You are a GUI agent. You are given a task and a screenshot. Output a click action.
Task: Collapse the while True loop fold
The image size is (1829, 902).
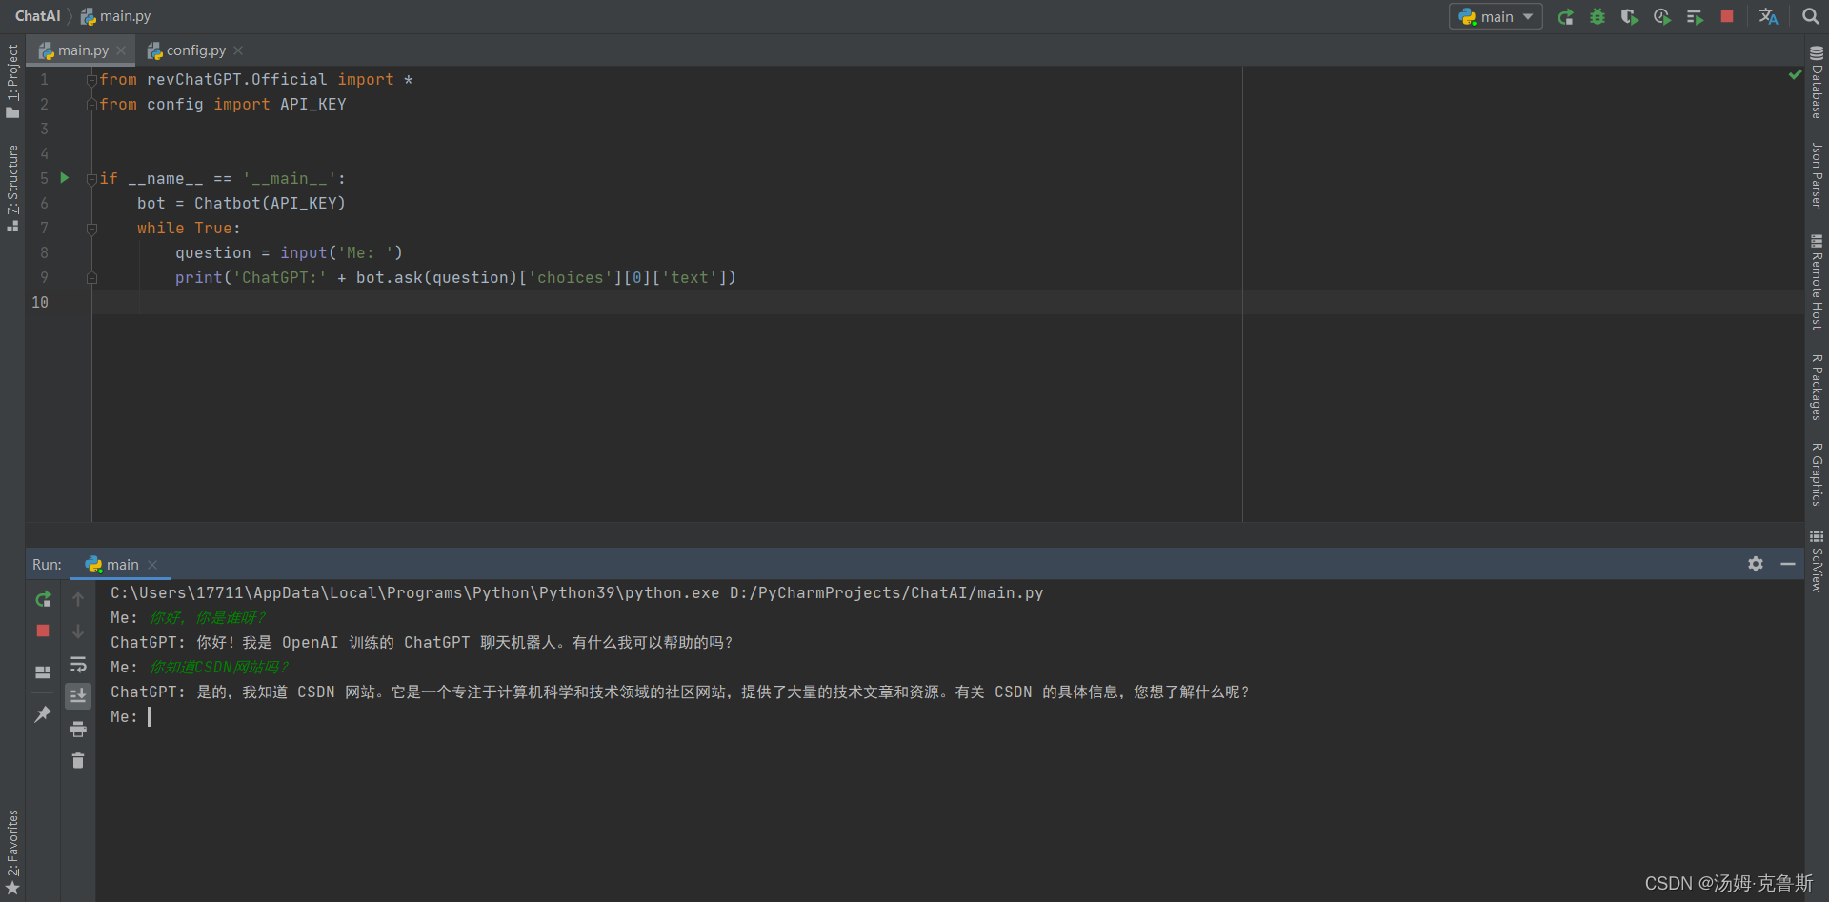(91, 229)
